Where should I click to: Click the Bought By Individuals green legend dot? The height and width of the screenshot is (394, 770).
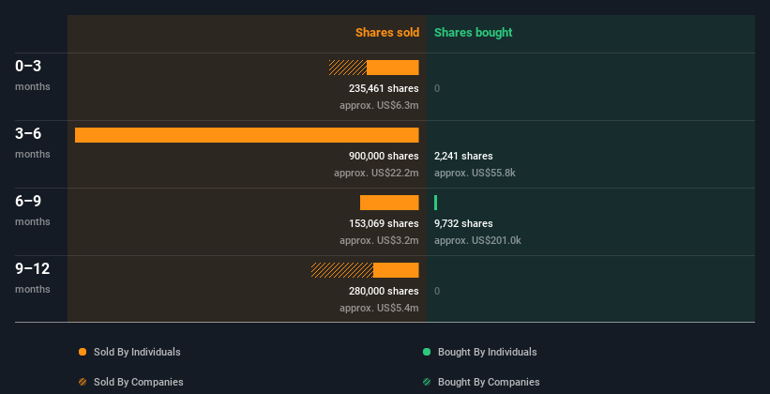click(427, 352)
